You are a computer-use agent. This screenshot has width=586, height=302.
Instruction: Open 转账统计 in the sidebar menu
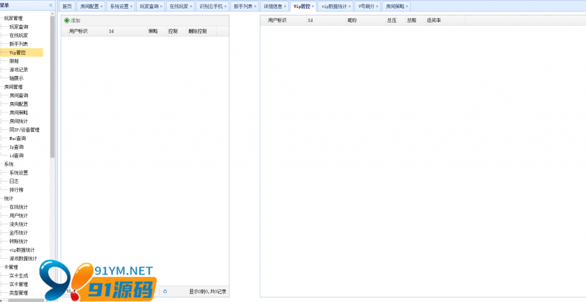click(x=19, y=241)
